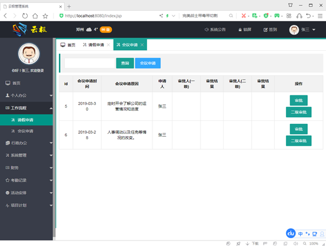The image size is (326, 247).
Task: Expand 项目计划 sidebar menu
Action: point(26,205)
